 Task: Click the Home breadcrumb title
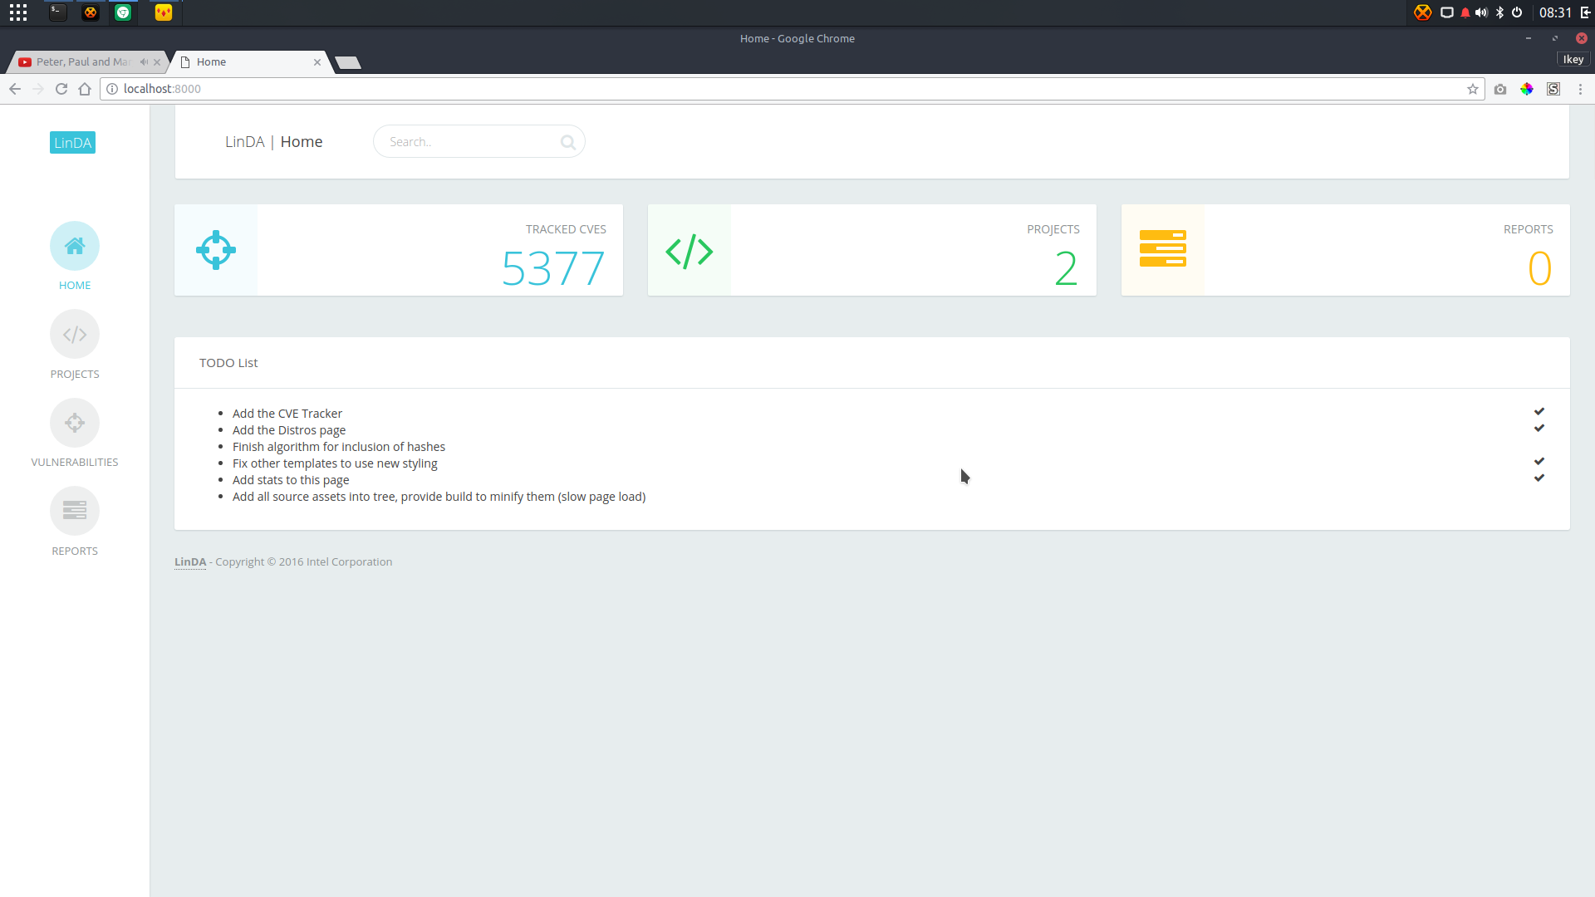[302, 142]
